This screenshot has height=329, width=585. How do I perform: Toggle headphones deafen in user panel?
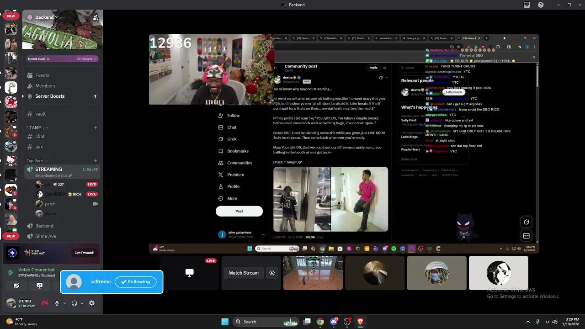coord(74,303)
